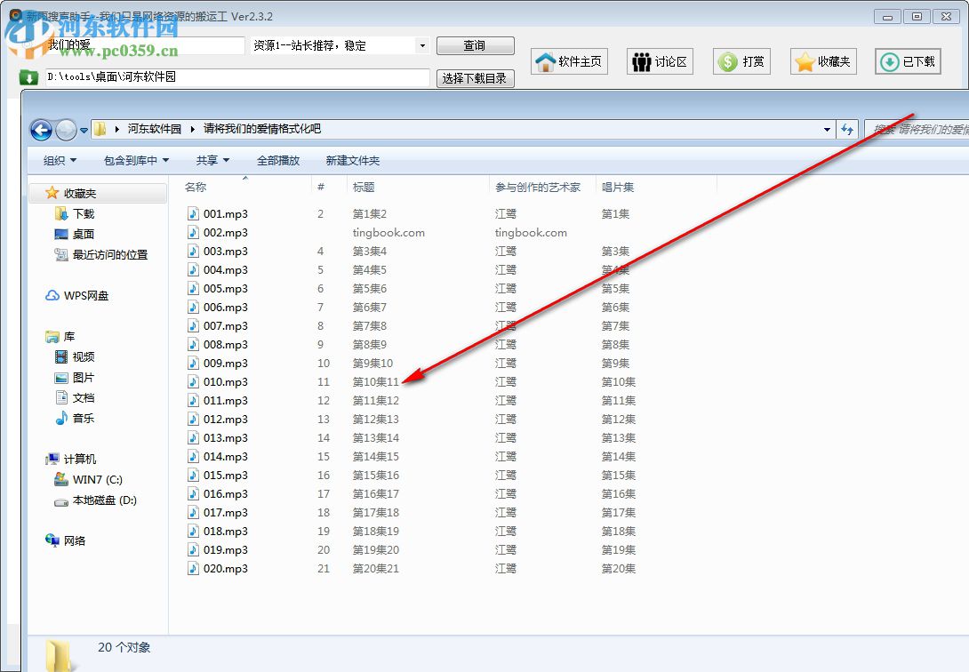Click the music icon of 018.mp3

(x=194, y=531)
